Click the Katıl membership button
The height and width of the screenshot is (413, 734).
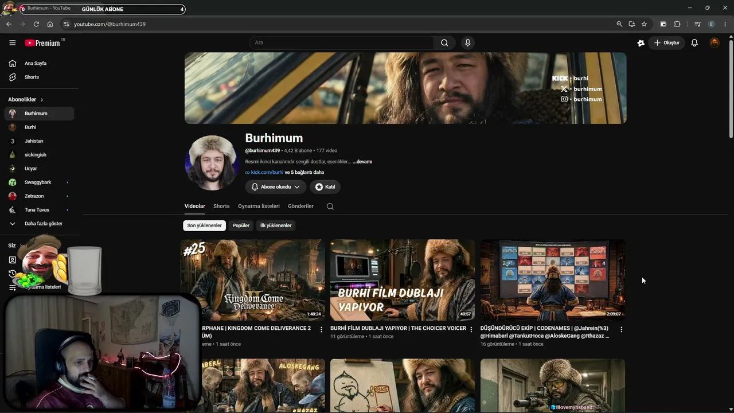[325, 187]
